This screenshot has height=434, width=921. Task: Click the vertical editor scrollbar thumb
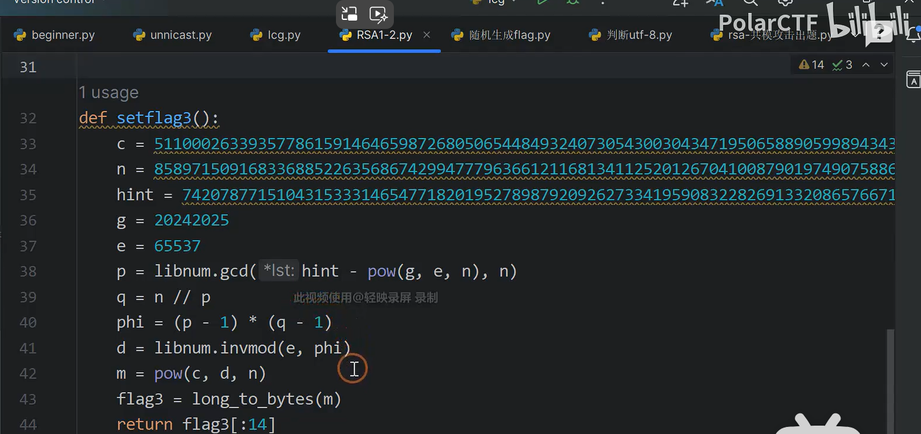890,379
